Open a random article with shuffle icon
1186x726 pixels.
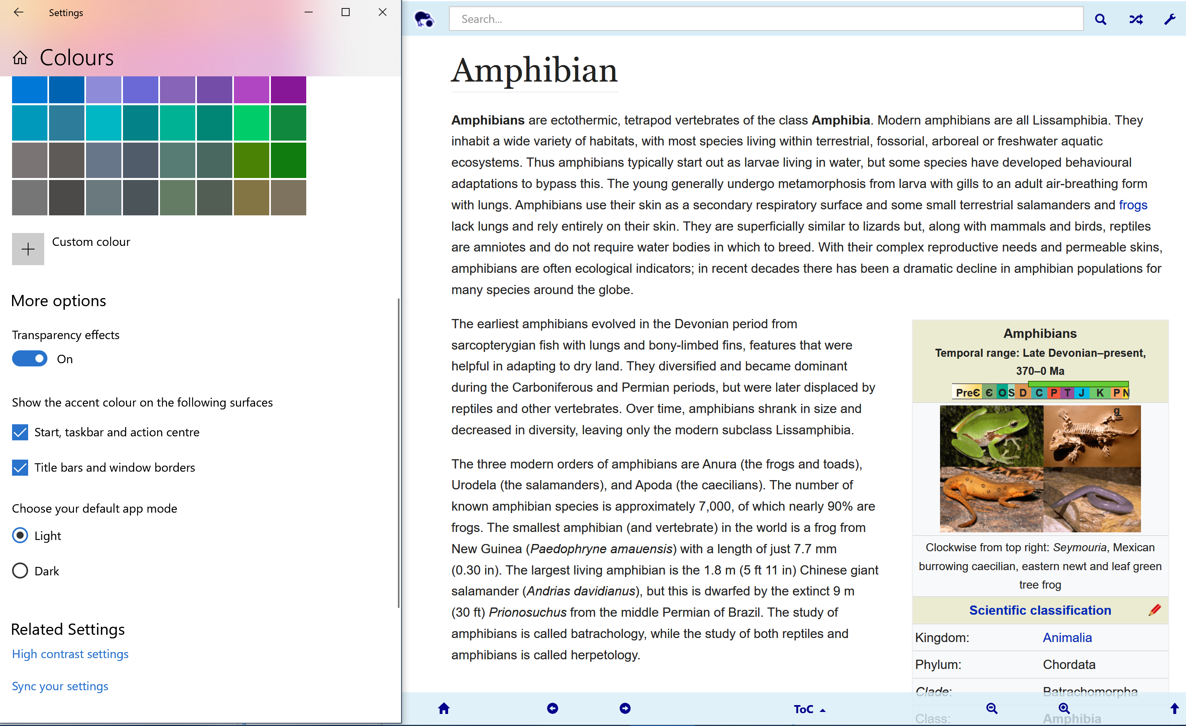coord(1135,19)
